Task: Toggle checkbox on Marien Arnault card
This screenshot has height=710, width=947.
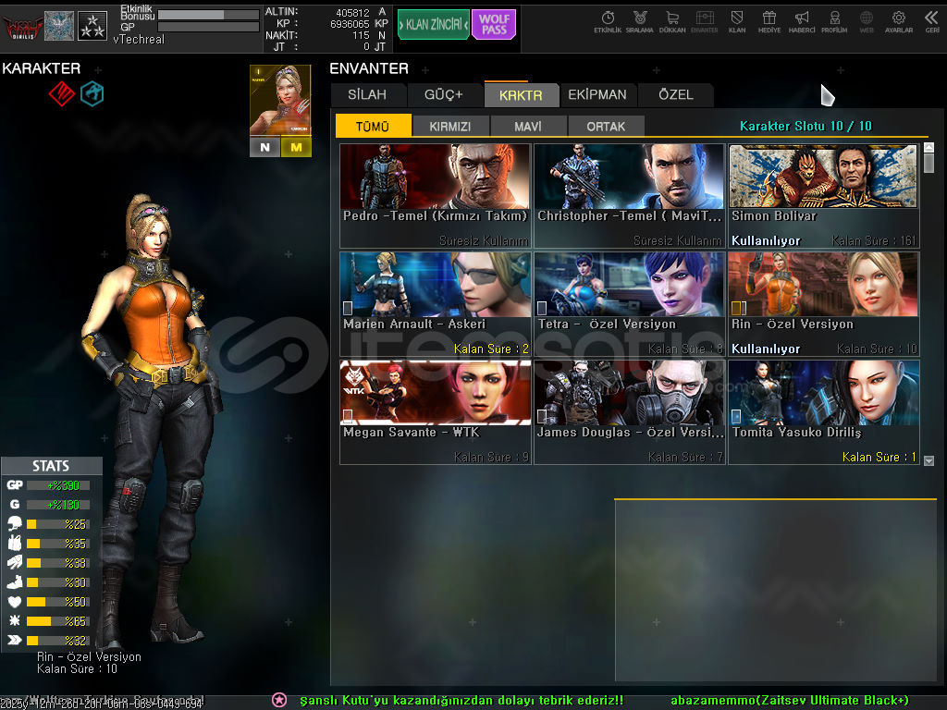Action: [348, 308]
